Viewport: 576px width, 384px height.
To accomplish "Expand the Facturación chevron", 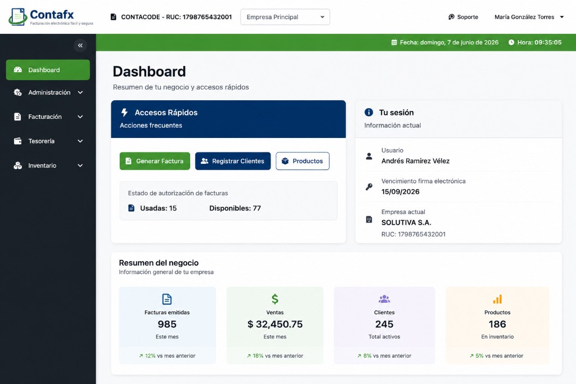I will (80, 117).
